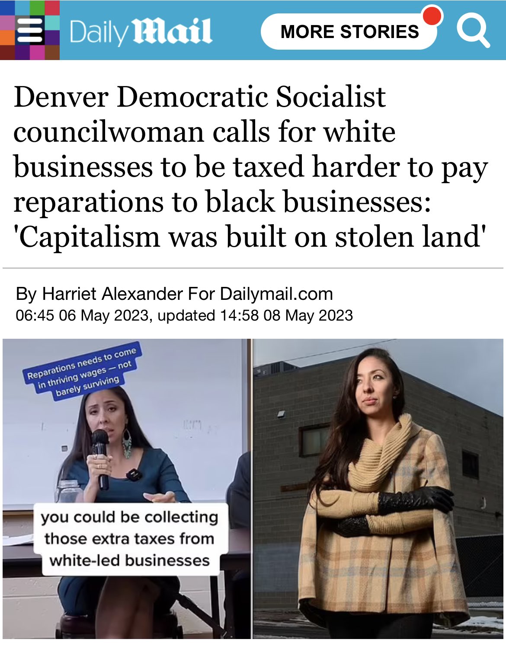
Task: Open the MORE STORIES button
Action: (x=349, y=32)
